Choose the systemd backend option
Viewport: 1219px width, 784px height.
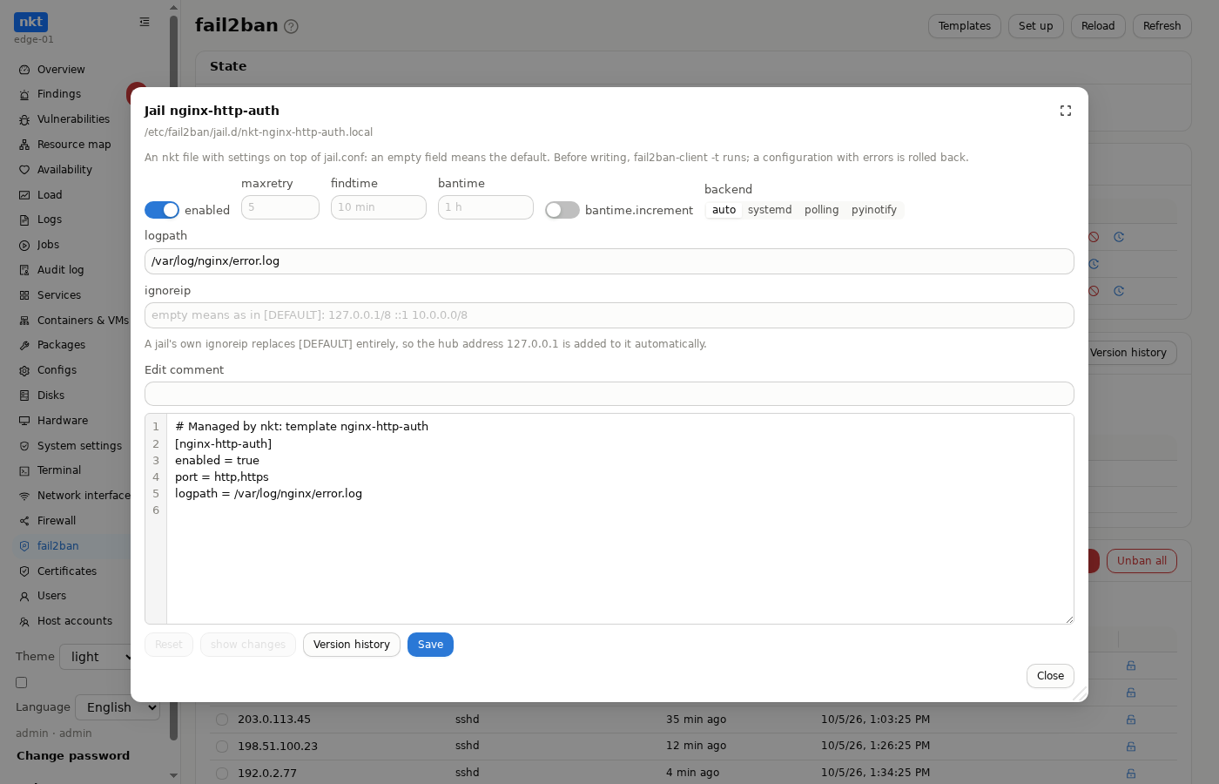[770, 210]
